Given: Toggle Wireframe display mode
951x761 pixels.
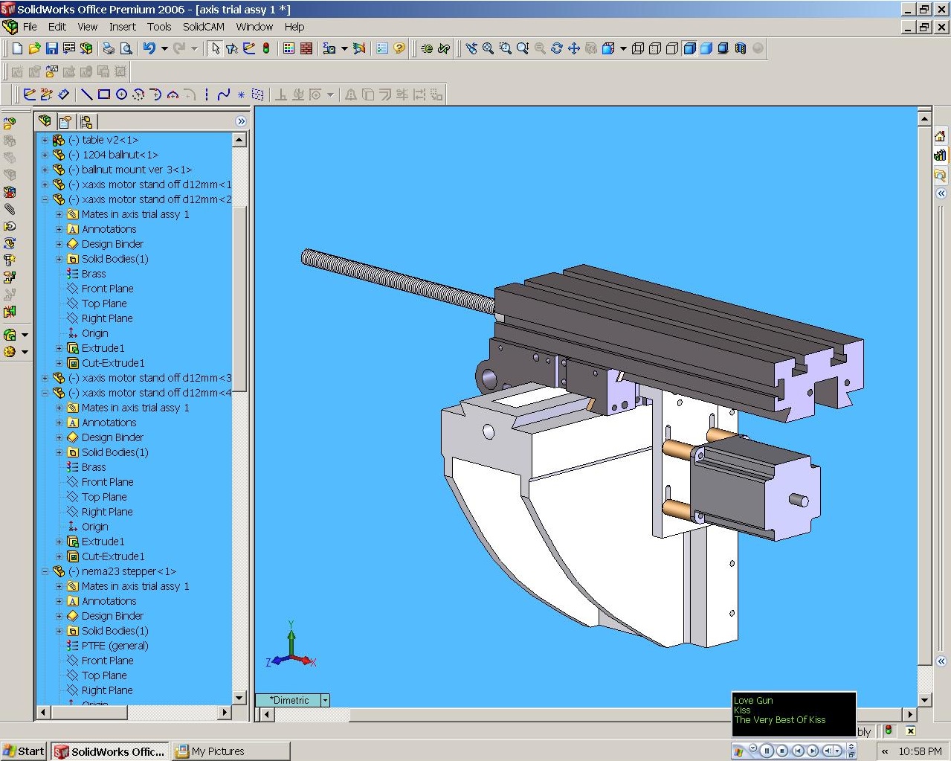Looking at the screenshot, I should coord(638,48).
